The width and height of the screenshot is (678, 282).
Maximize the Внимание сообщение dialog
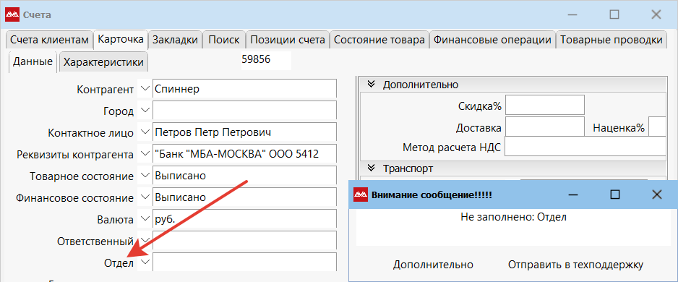tap(615, 195)
